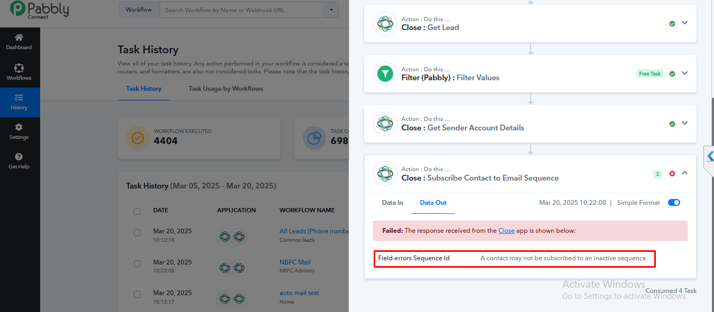The width and height of the screenshot is (714, 312).
Task: Click the 4404 workflow executed count
Action: [165, 141]
